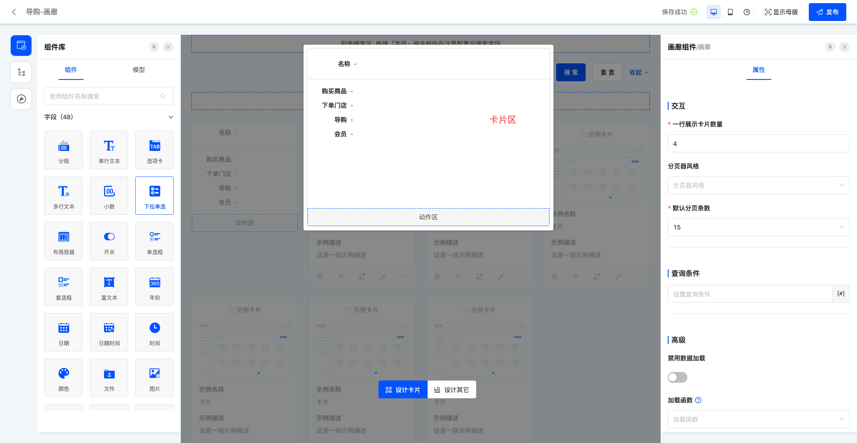This screenshot has width=857, height=443.
Task: Pin the 画廊组件 properties panel
Action: 830,46
